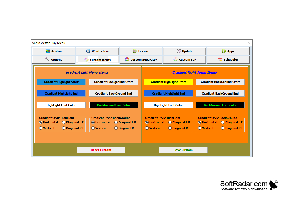Image resolution: width=284 pixels, height=197 pixels.
Task: Open the License tab
Action: [141, 51]
